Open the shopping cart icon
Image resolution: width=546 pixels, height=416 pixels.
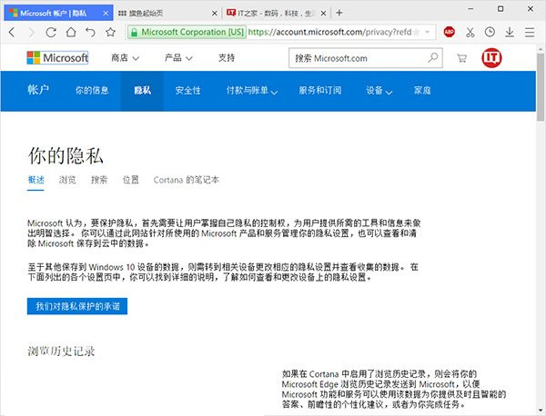[x=461, y=58]
